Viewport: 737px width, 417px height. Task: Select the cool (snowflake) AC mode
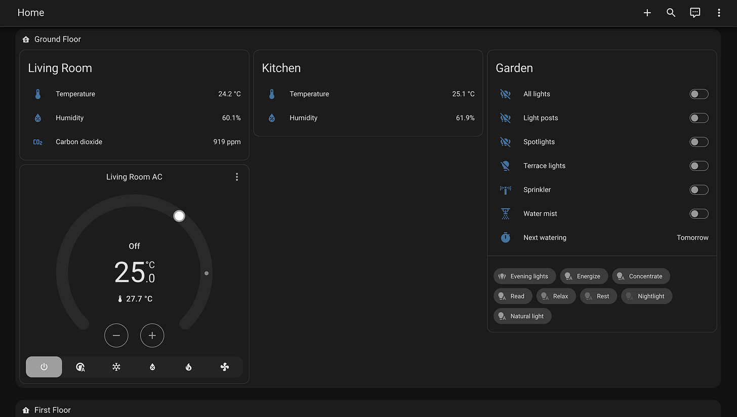coord(116,367)
